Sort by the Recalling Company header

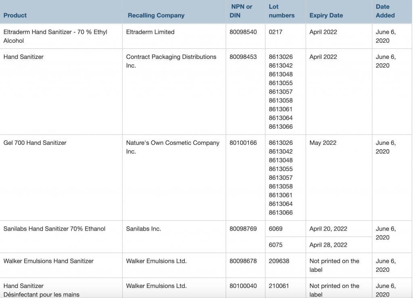(x=156, y=15)
